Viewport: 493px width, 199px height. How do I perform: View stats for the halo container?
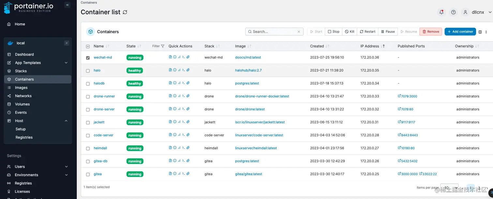[x=179, y=70]
